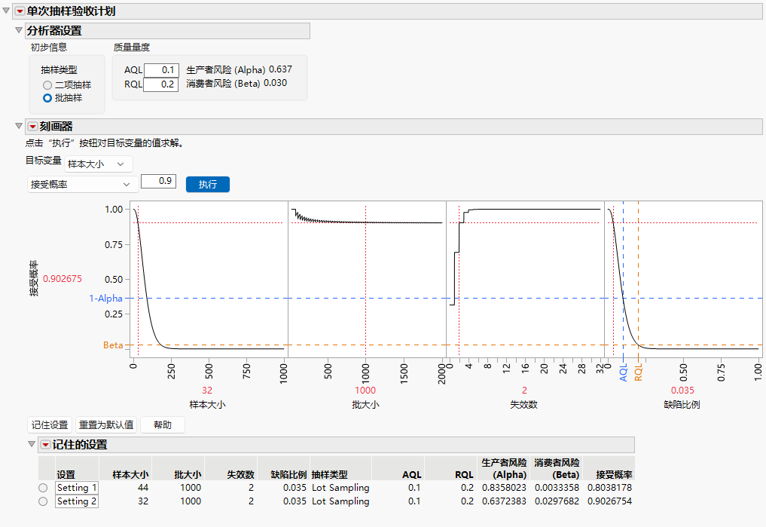
Task: Open red triangle menu for 单次抽样验收计划
Action: point(20,11)
